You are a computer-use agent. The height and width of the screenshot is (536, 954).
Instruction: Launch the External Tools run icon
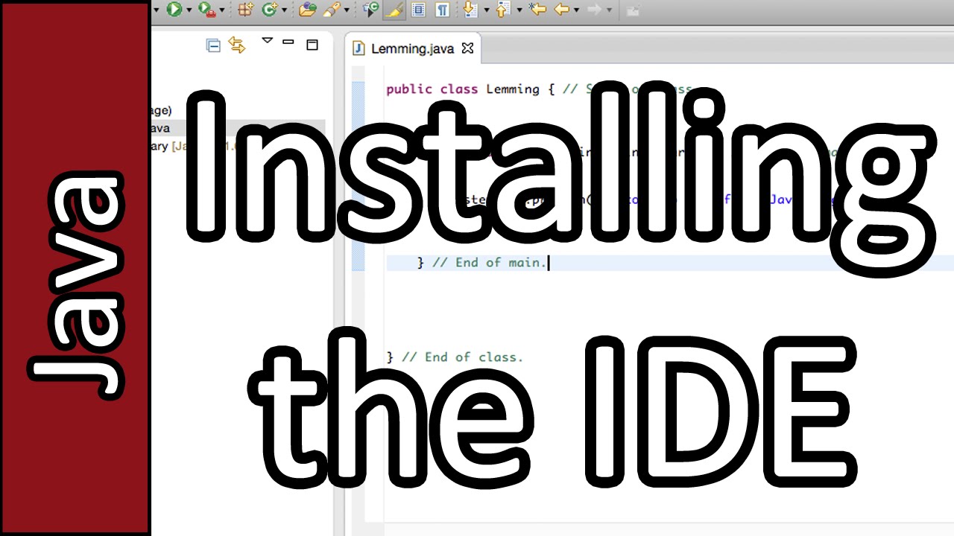point(206,9)
